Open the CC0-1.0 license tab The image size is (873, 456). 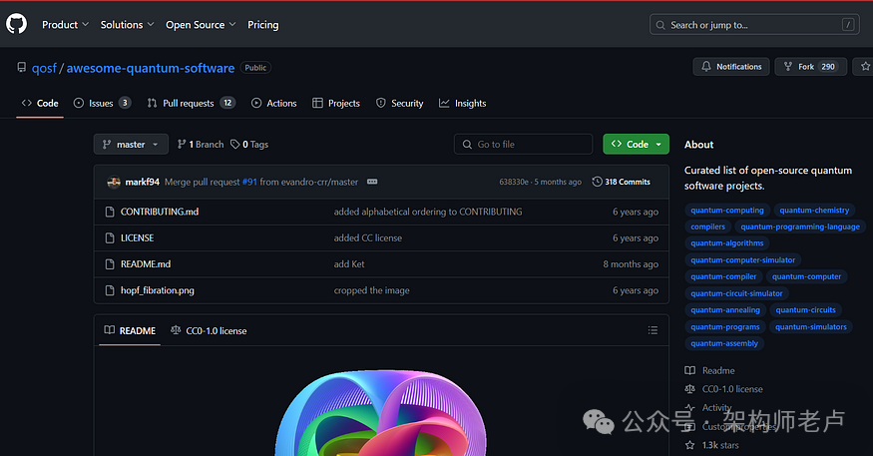[x=209, y=330]
